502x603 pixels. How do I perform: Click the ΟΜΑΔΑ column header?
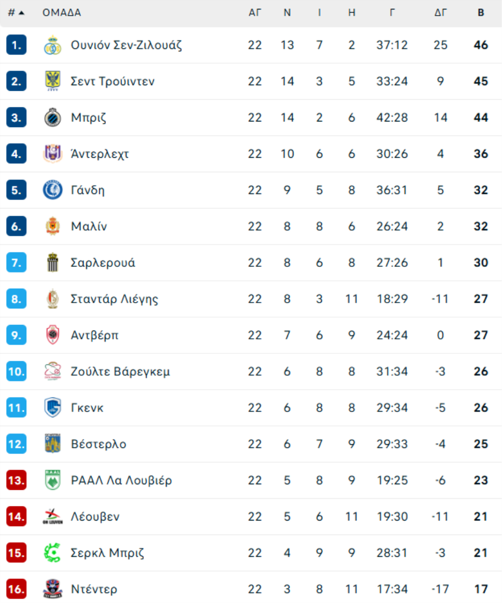[x=61, y=13]
